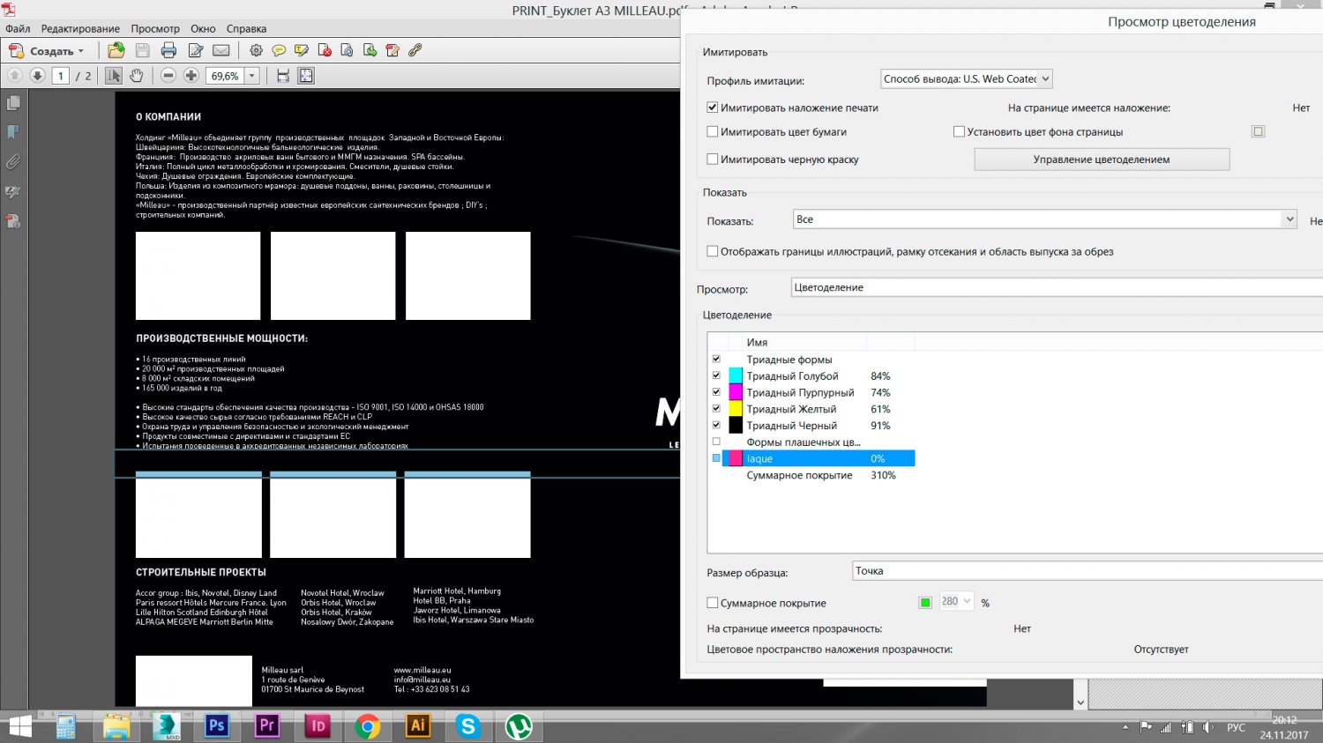
Task: Toggle 'Триадный Пурпурный' plate visibility
Action: (716, 392)
